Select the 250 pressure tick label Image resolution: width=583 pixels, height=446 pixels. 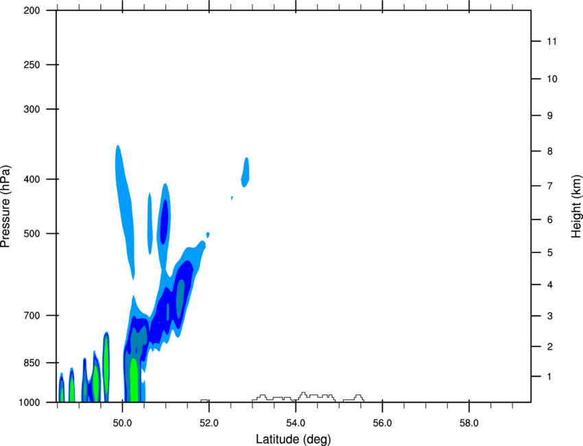click(32, 64)
